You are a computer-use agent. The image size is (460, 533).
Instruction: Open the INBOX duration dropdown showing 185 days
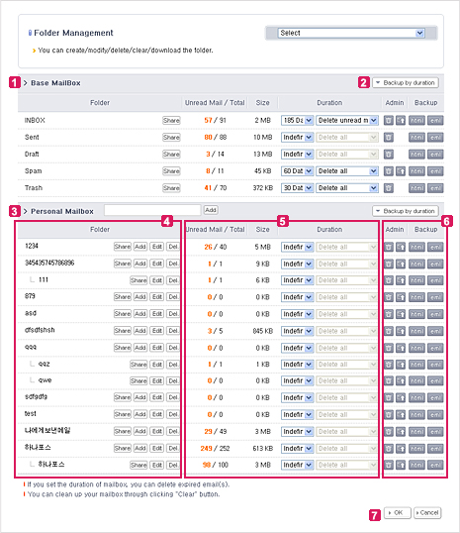tap(297, 120)
